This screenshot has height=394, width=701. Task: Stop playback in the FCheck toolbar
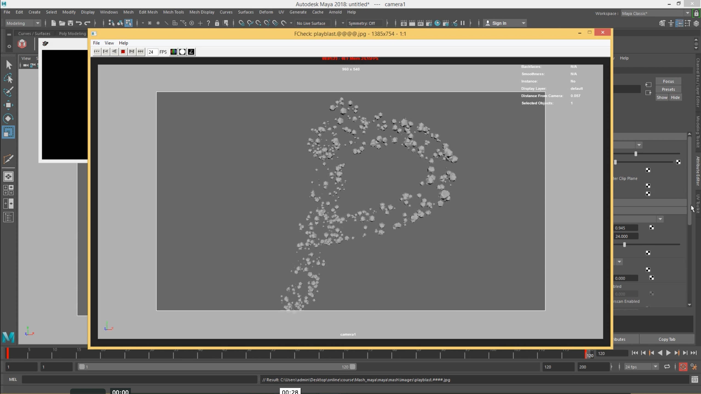pyautogui.click(x=123, y=52)
